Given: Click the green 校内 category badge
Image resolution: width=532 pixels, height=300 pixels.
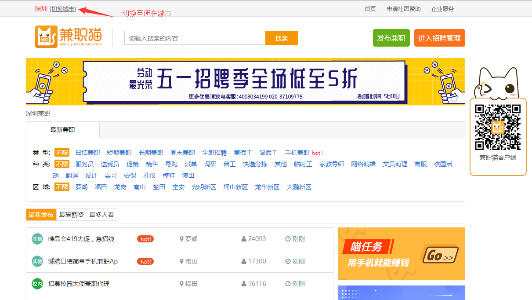Looking at the screenshot, I should coord(37,284).
